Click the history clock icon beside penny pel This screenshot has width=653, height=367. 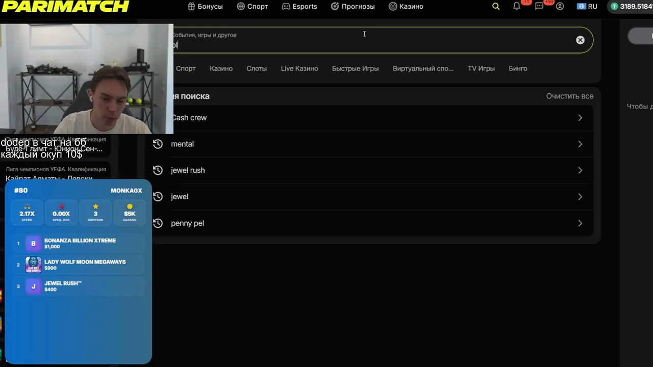pos(158,223)
